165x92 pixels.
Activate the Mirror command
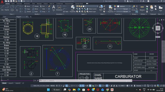pos(35,9)
